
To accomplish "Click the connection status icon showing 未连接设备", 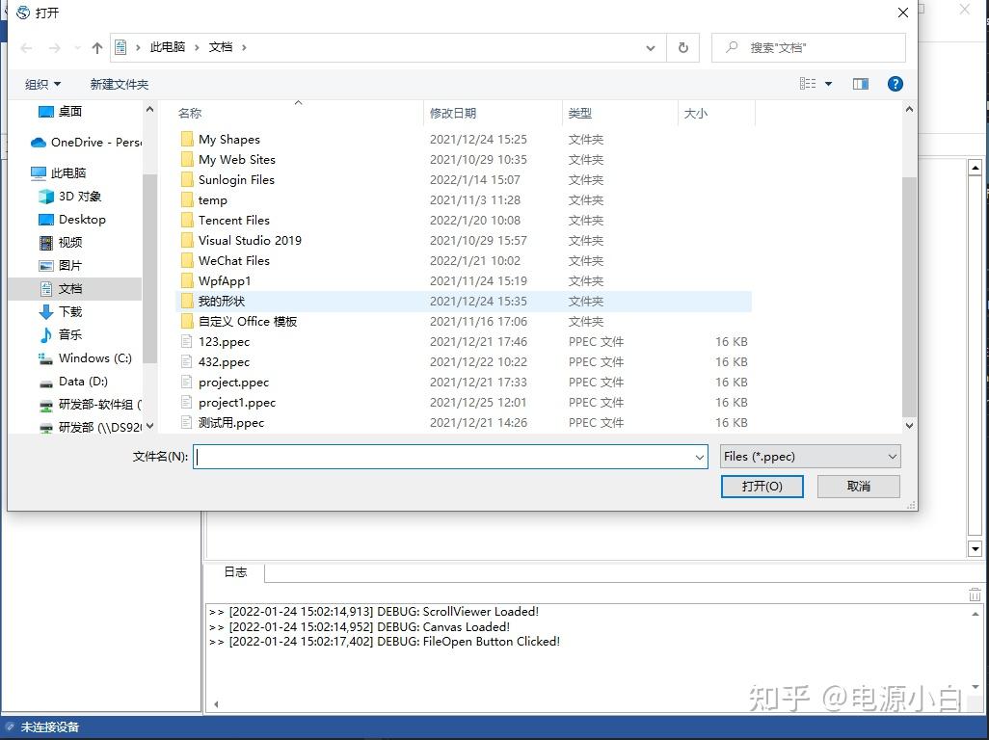I will click(x=10, y=727).
